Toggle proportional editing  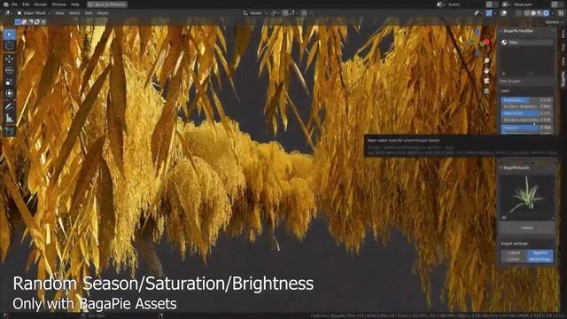[x=304, y=13]
